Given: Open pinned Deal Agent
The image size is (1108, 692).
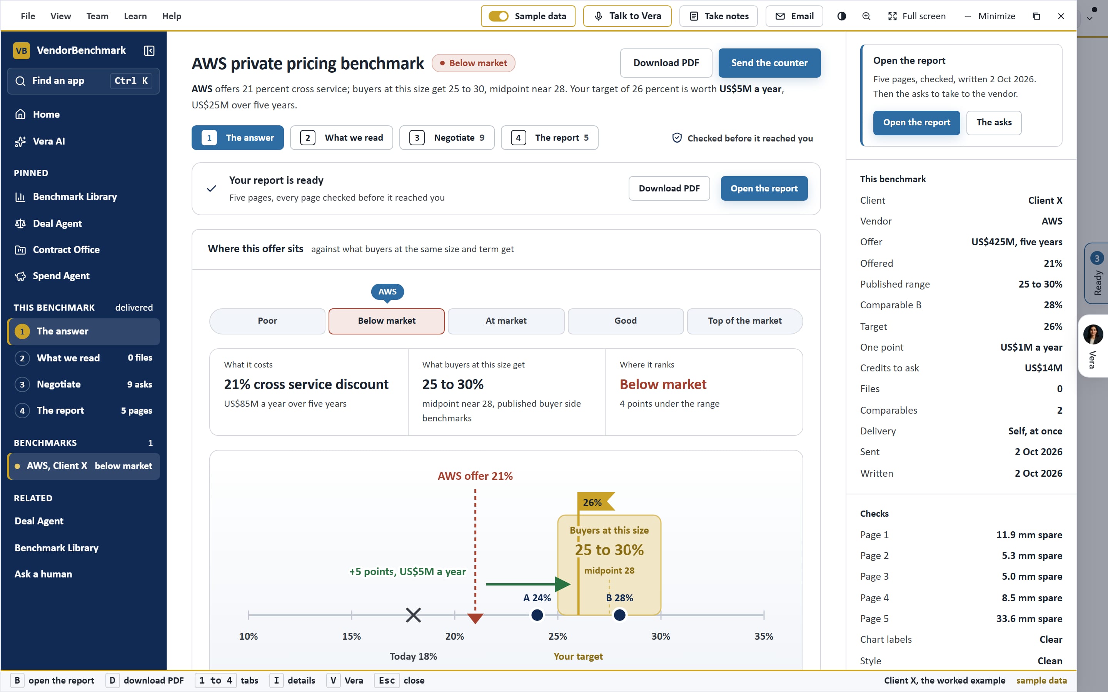Looking at the screenshot, I should 83,223.
